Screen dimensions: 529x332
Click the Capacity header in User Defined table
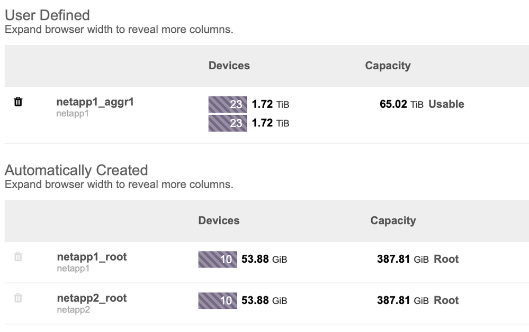point(388,66)
